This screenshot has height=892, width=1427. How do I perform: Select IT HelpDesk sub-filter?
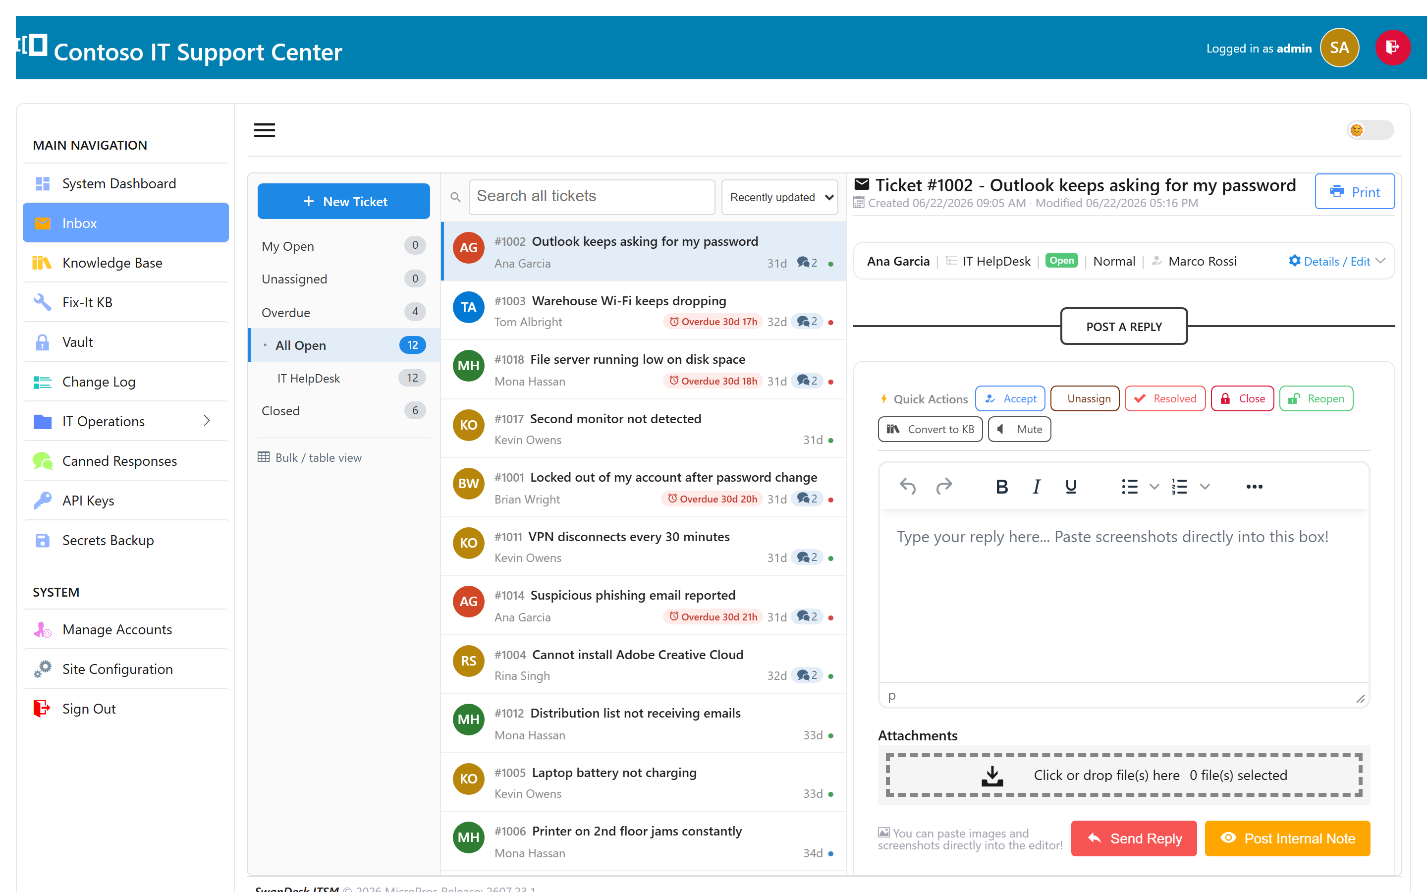(x=344, y=378)
